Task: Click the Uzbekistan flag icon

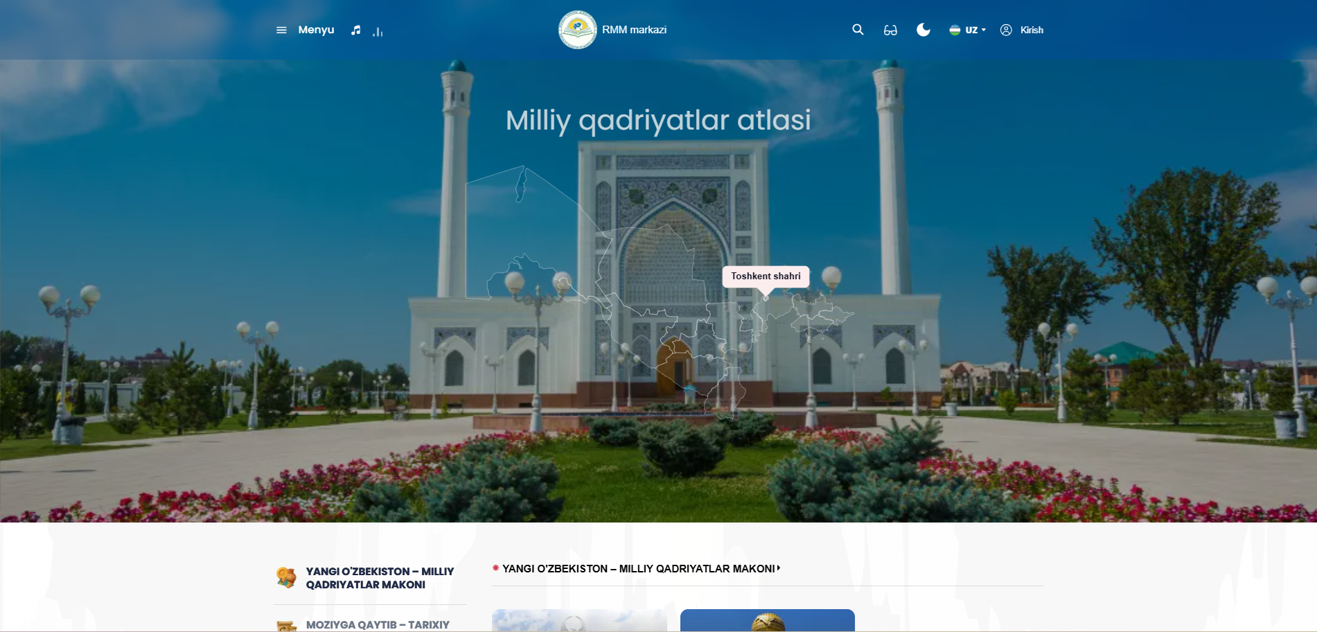Action: pyautogui.click(x=955, y=30)
